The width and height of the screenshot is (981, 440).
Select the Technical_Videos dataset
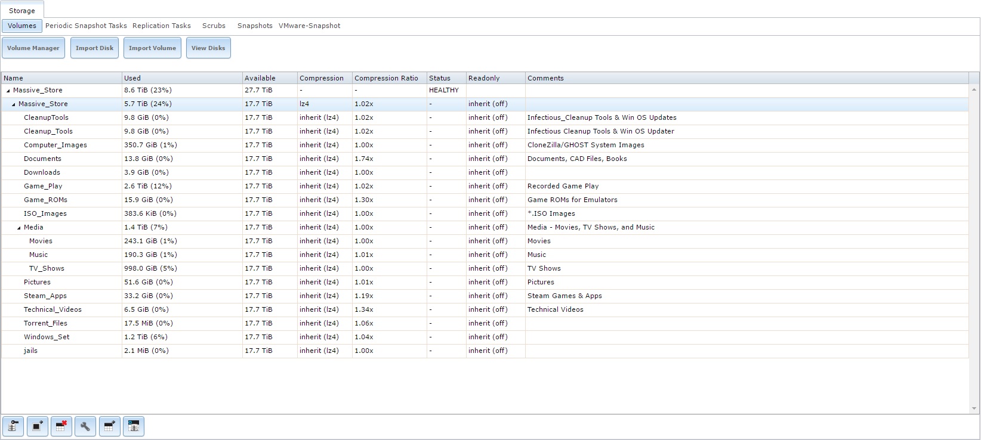point(53,310)
